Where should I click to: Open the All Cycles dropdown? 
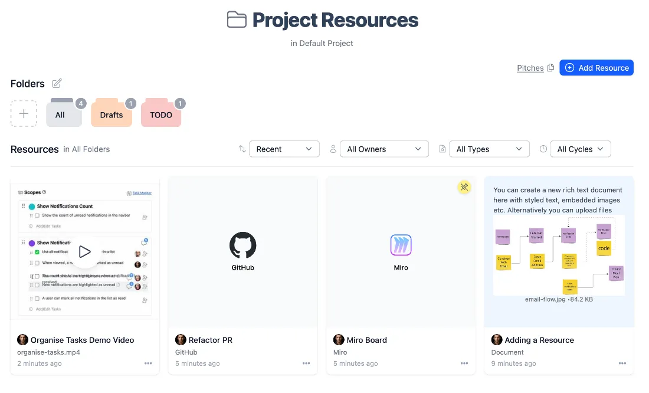click(581, 149)
